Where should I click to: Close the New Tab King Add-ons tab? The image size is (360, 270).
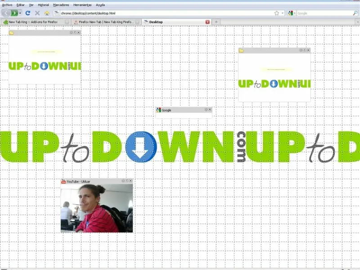[67, 22]
